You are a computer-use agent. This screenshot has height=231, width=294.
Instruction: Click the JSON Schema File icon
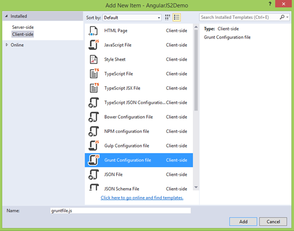[x=94, y=187]
